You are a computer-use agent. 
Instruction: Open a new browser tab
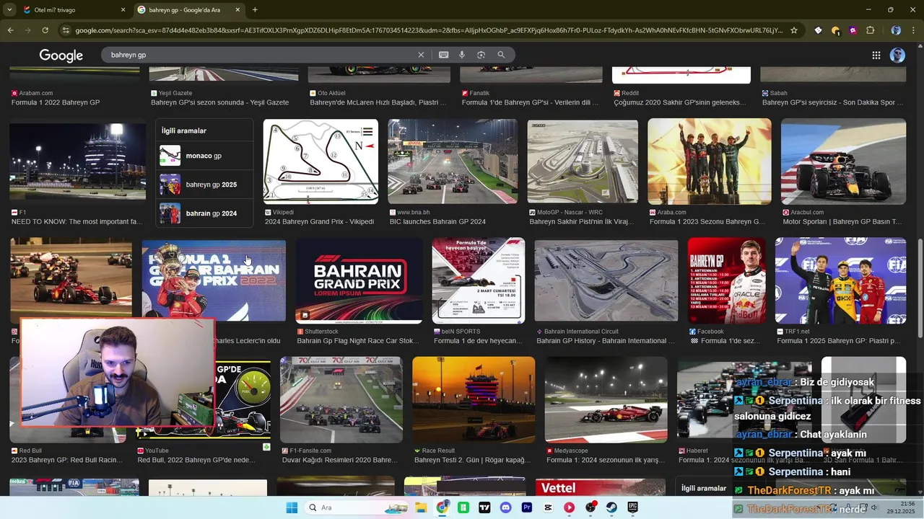click(255, 10)
